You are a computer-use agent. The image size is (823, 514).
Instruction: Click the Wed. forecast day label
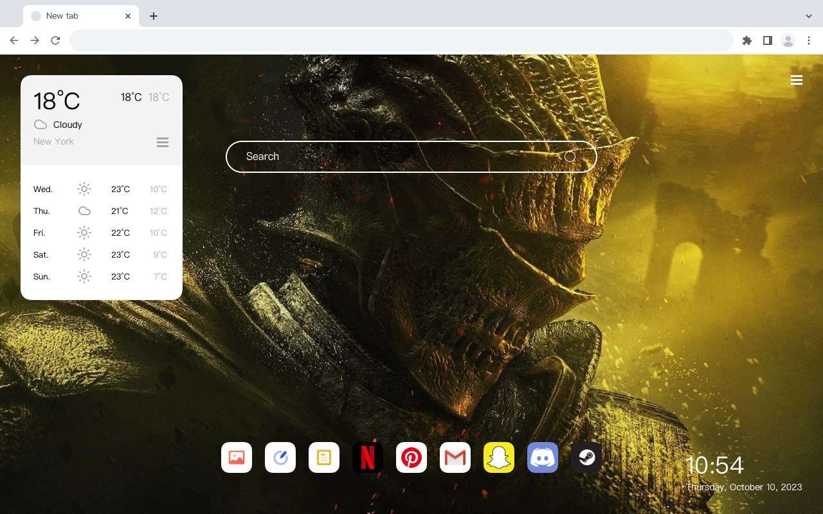pyautogui.click(x=43, y=189)
